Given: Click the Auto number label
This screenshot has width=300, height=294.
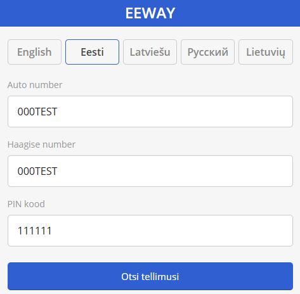Looking at the screenshot, I should [x=35, y=85].
